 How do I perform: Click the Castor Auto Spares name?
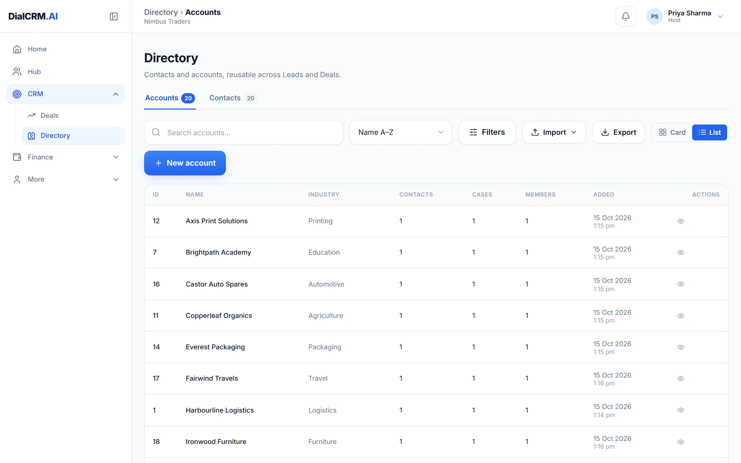click(216, 284)
